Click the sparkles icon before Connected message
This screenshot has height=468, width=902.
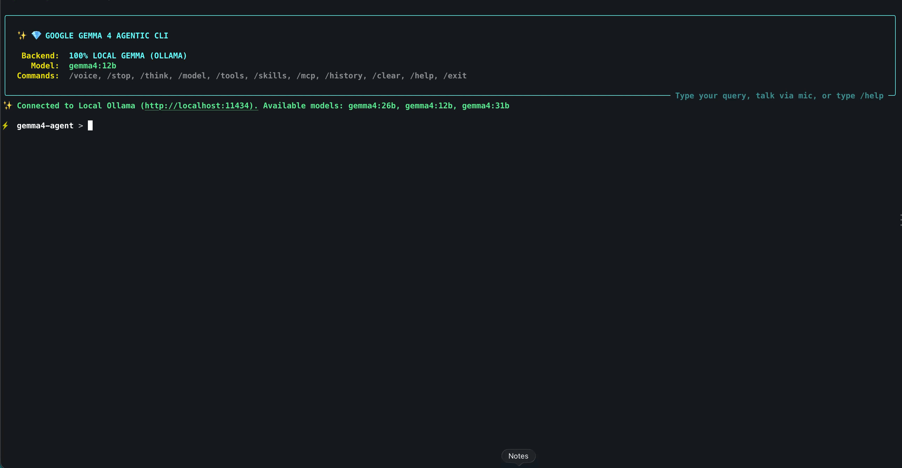8,105
